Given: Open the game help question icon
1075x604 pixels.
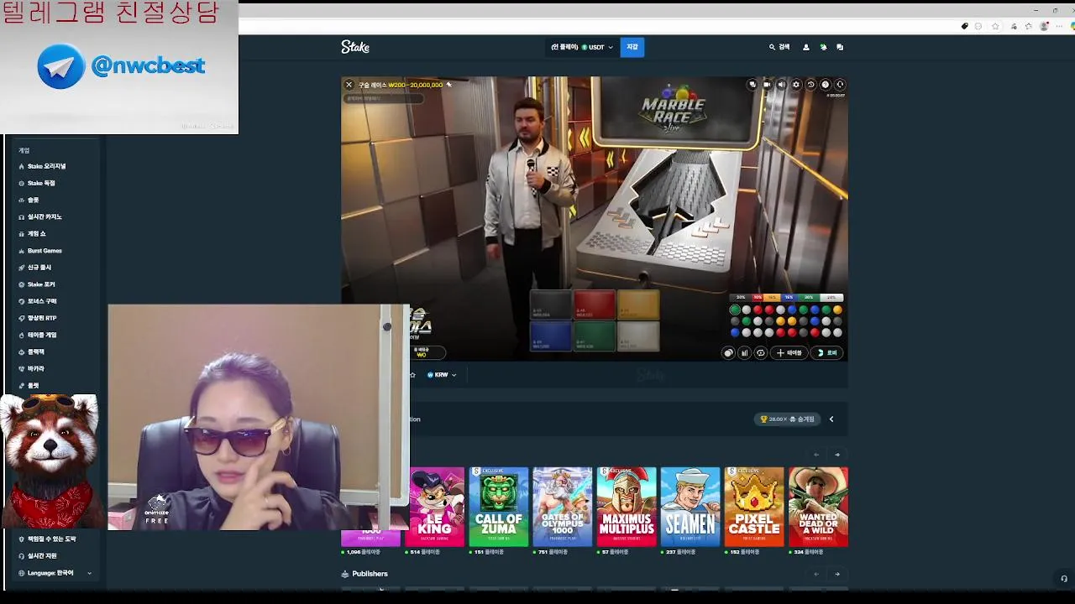Looking at the screenshot, I should (825, 85).
